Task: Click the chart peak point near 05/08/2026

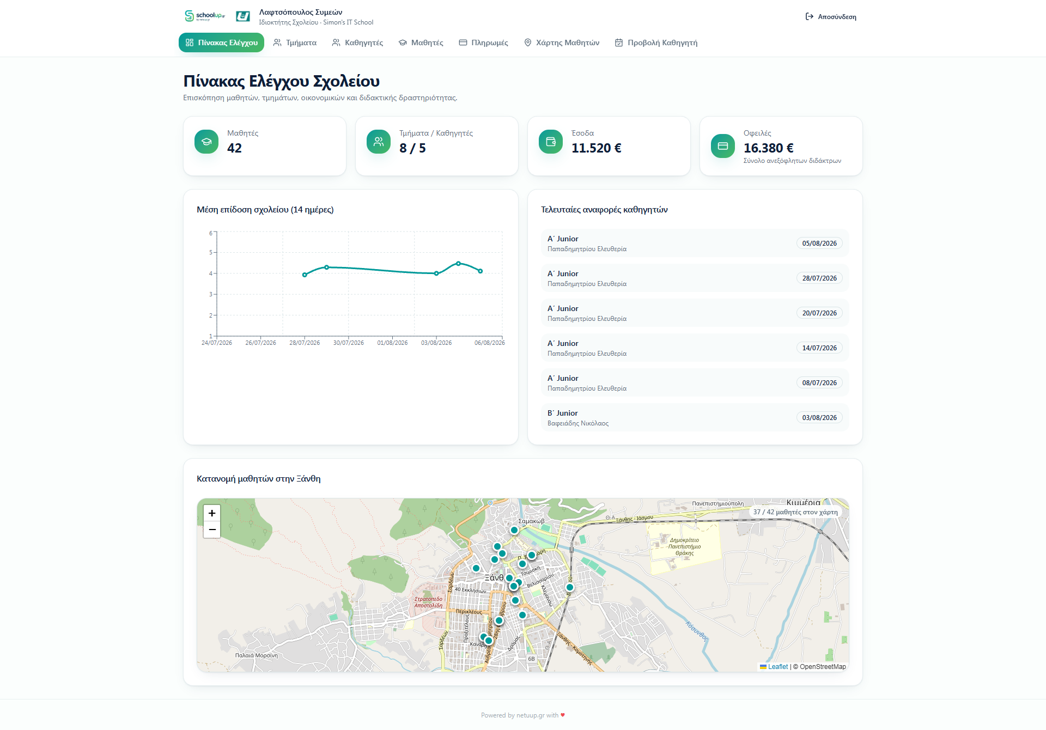Action: click(458, 263)
